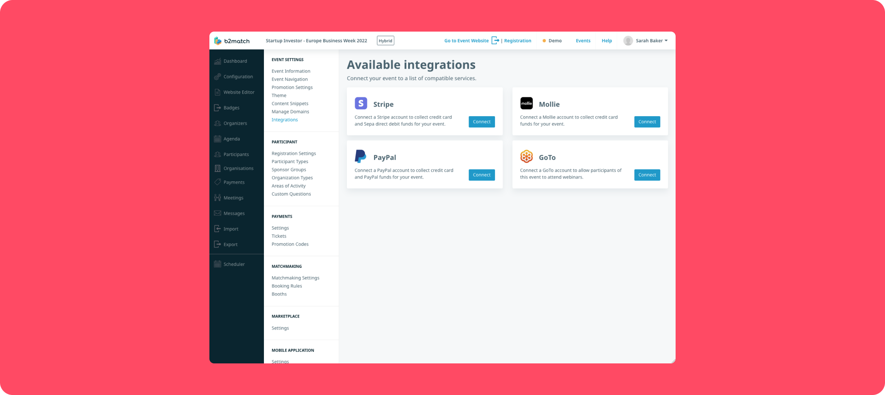Click the Payments tag icon
The width and height of the screenshot is (885, 395).
[x=217, y=182]
